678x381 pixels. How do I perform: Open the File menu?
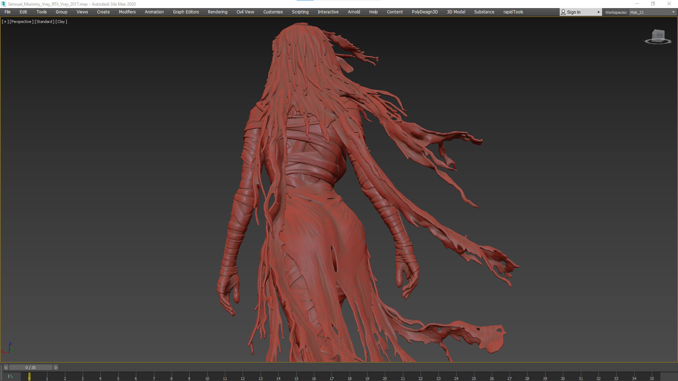click(7, 12)
